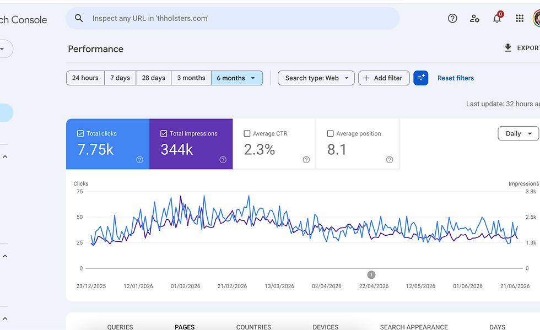
Task: Open the Google apps grid icon
Action: tap(519, 18)
